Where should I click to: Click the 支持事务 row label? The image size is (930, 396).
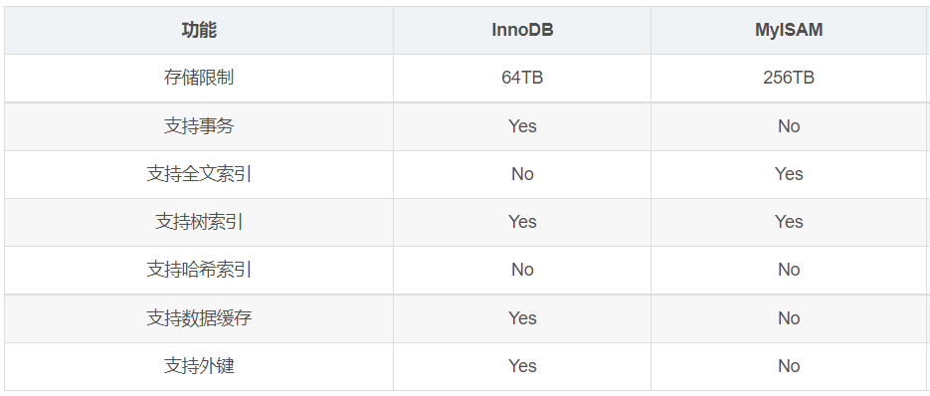click(x=199, y=126)
